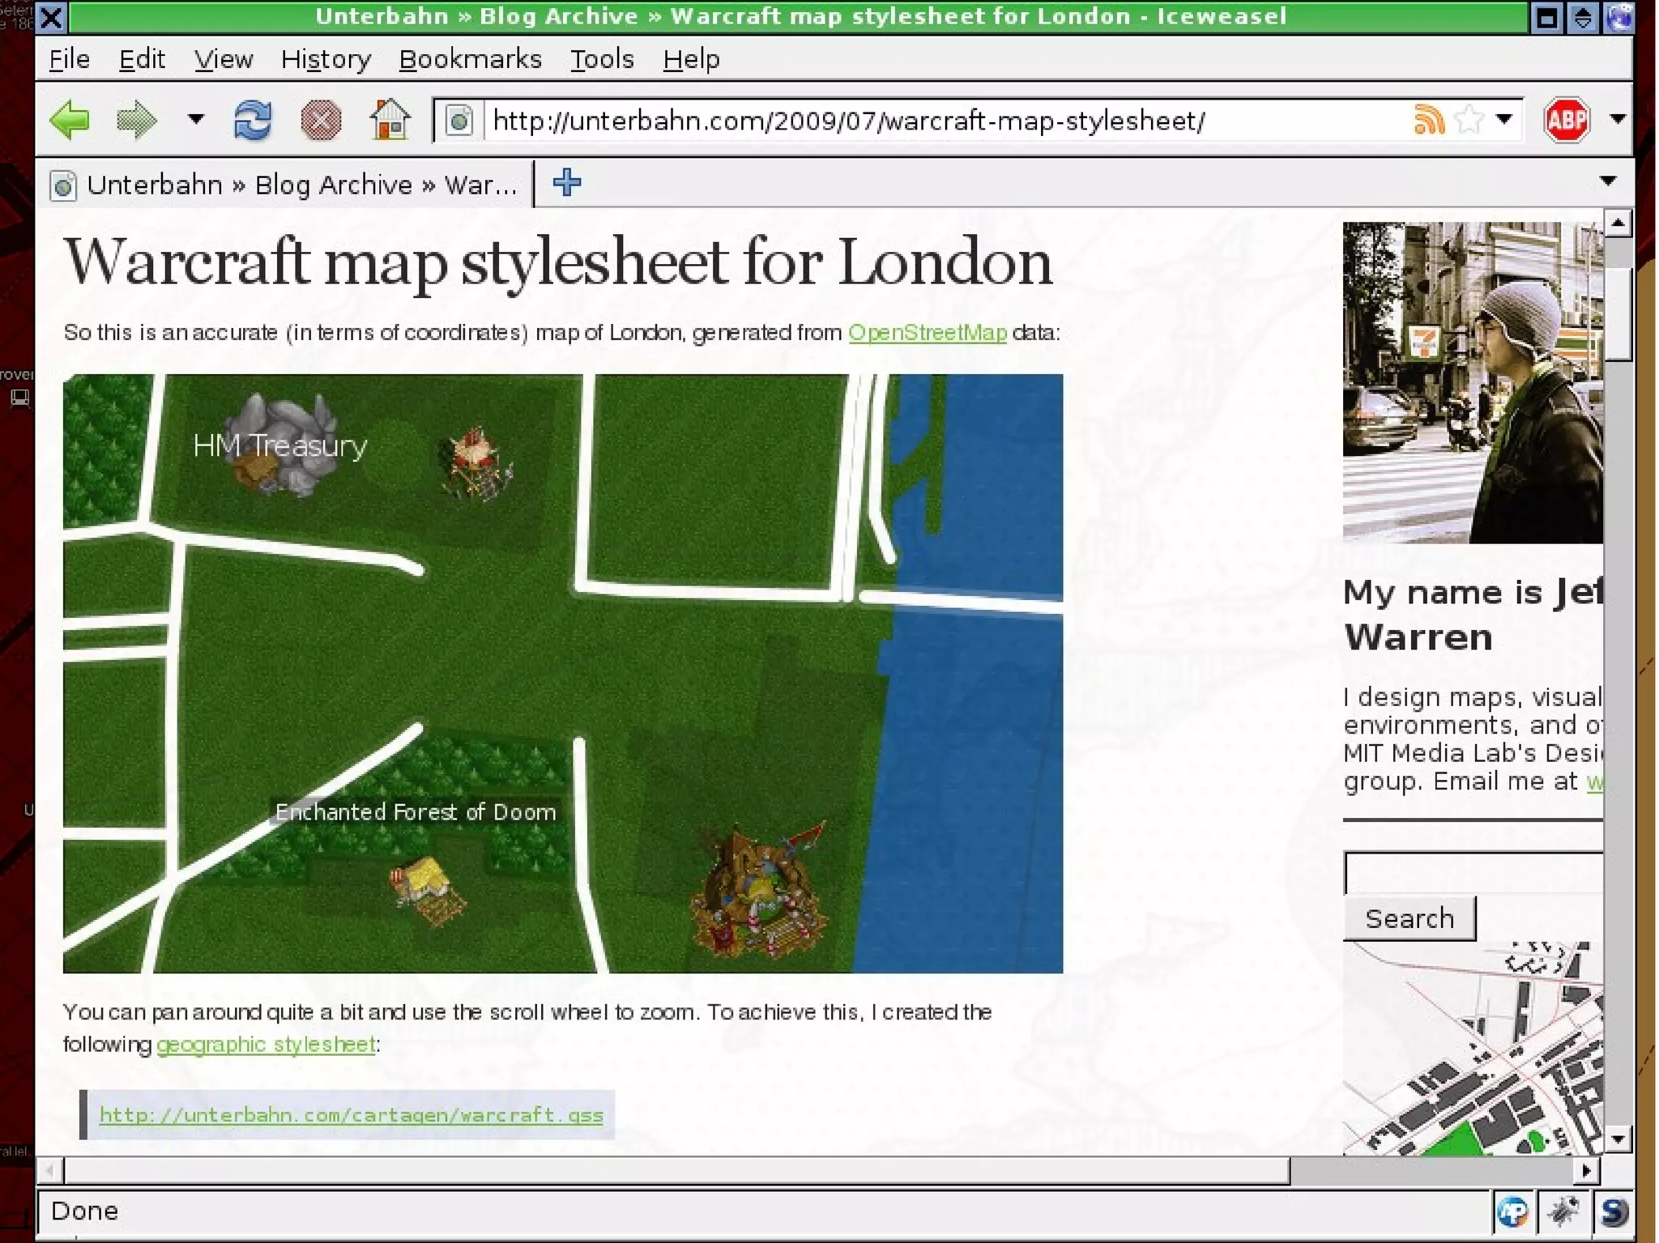Open the Tools menu
This screenshot has height=1243, width=1659.
(x=601, y=59)
